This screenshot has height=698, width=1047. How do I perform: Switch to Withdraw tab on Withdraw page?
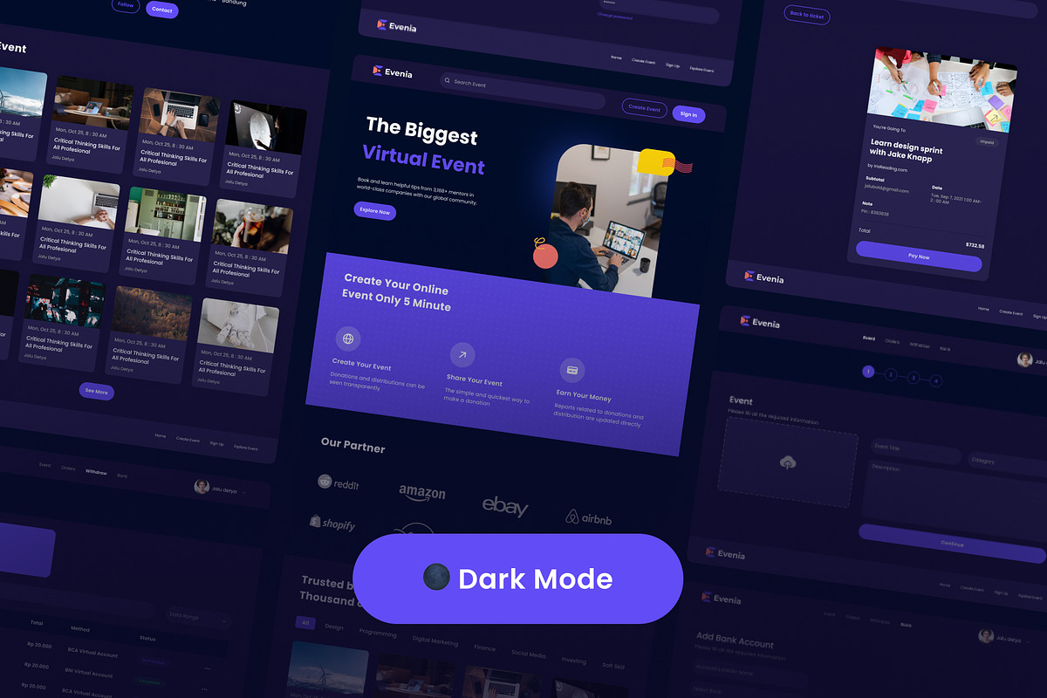click(96, 472)
